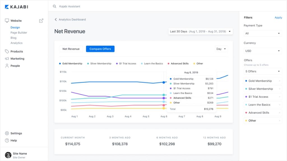Remove Gold Membership from offers filter
The width and height of the screenshot is (287, 161).
tap(279, 81)
